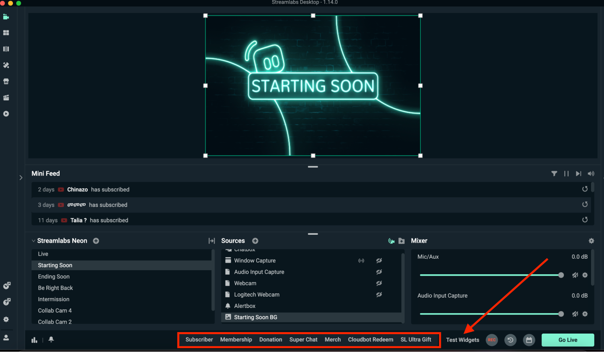Open the schedule stream calendar button
The height and width of the screenshot is (352, 604).
[529, 340]
